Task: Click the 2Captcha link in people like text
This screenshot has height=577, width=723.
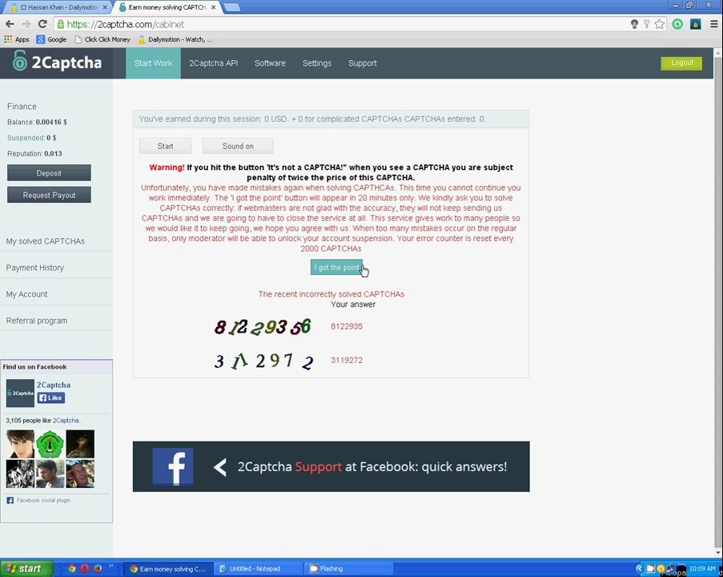Action: tap(66, 421)
